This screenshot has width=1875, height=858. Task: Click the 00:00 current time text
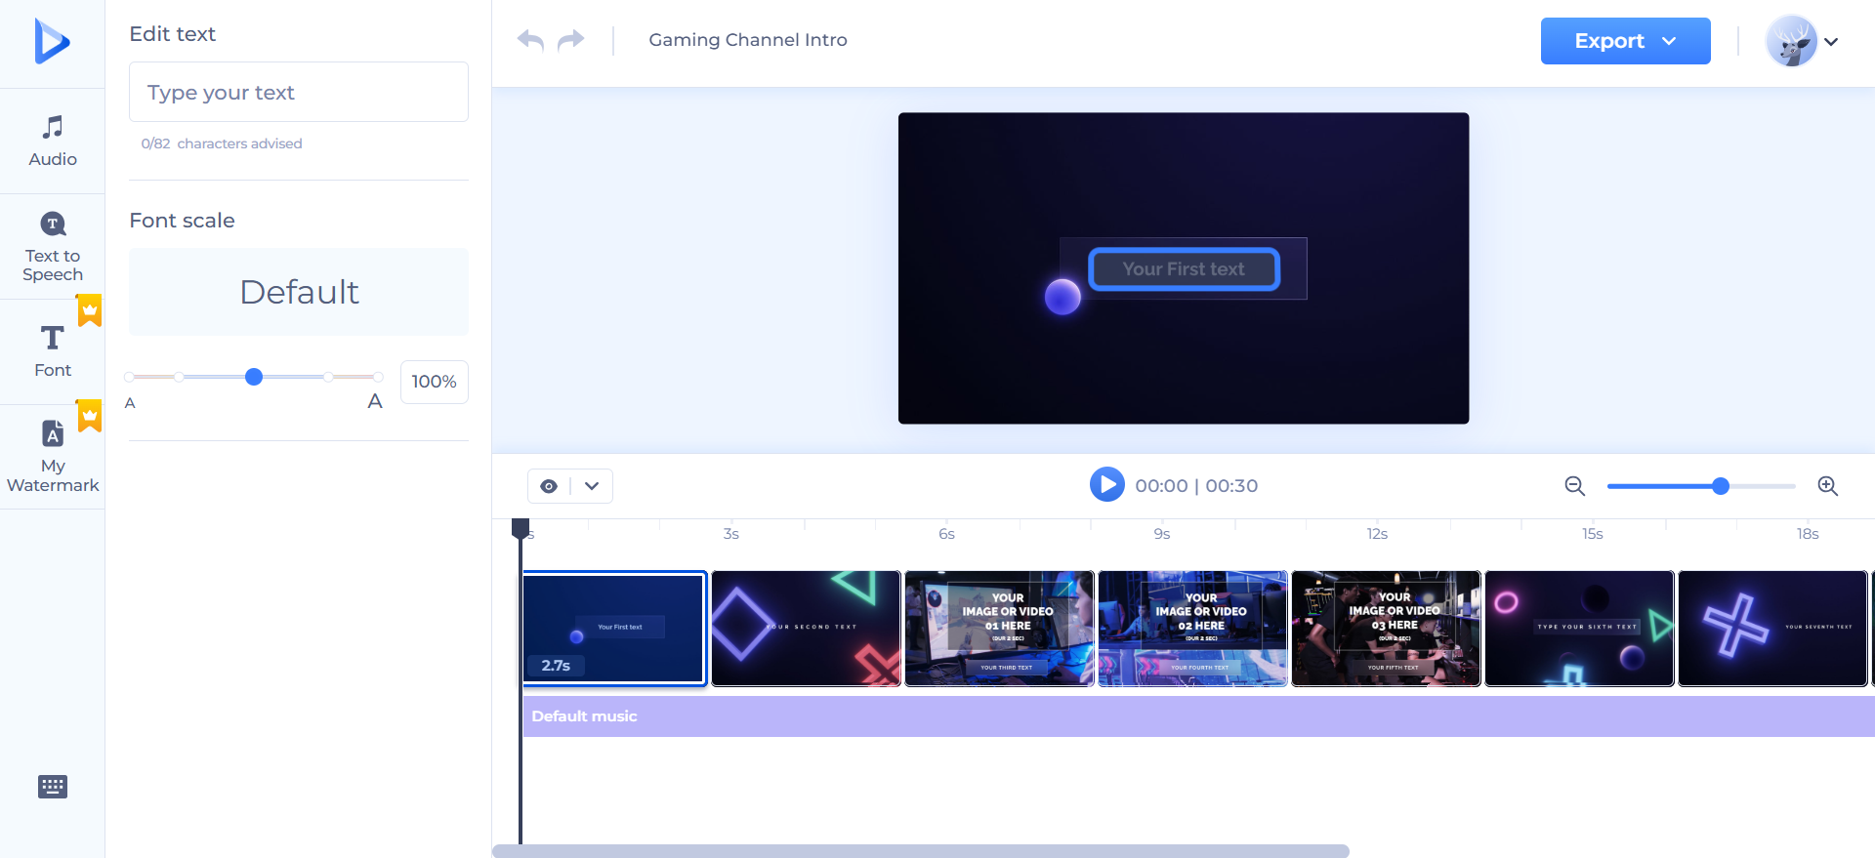(1161, 486)
